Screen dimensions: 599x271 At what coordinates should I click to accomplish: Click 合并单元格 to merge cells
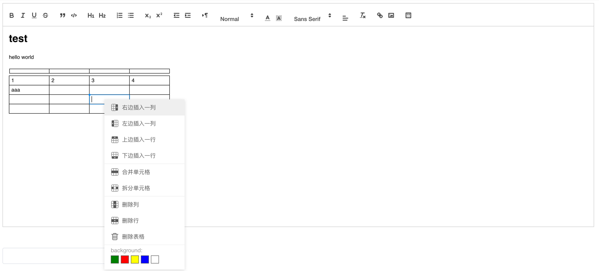144,172
